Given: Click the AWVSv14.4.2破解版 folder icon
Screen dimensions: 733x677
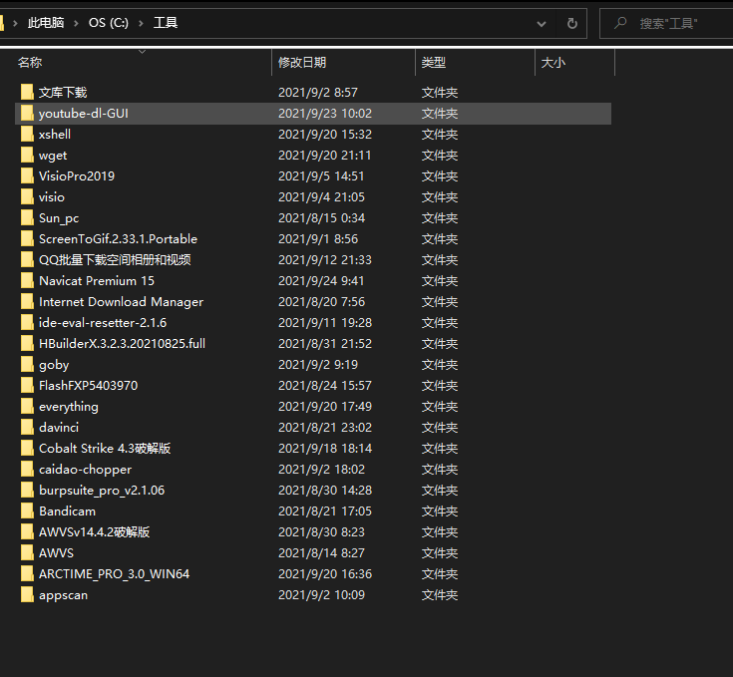Looking at the screenshot, I should pos(27,531).
